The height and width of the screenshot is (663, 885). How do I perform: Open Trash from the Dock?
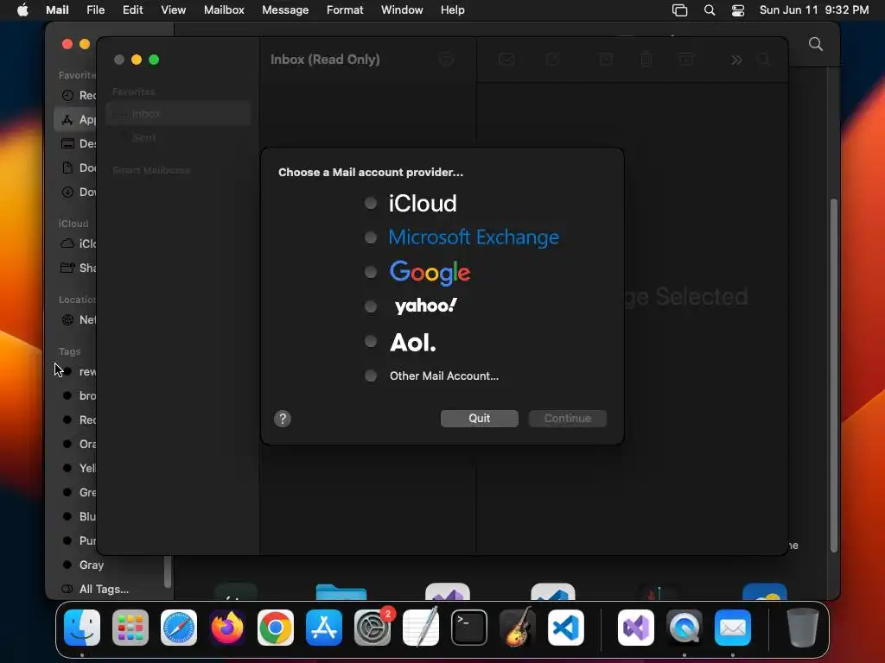pyautogui.click(x=803, y=628)
